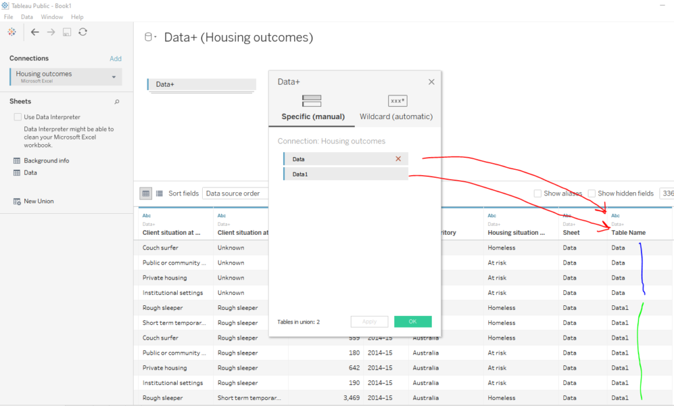This screenshot has width=674, height=406.
Task: Minimize the Tableau Public window
Action: click(662, 5)
